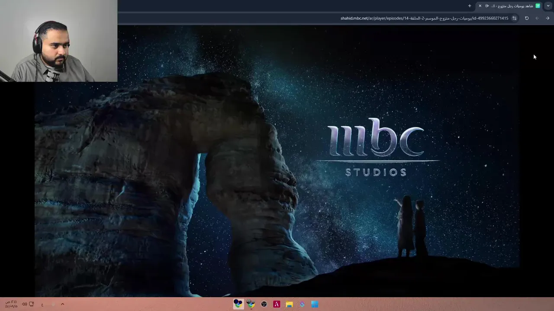Switch to the active Chrome taskbar icon
Viewport: 554px width, 311px height.
click(238, 304)
